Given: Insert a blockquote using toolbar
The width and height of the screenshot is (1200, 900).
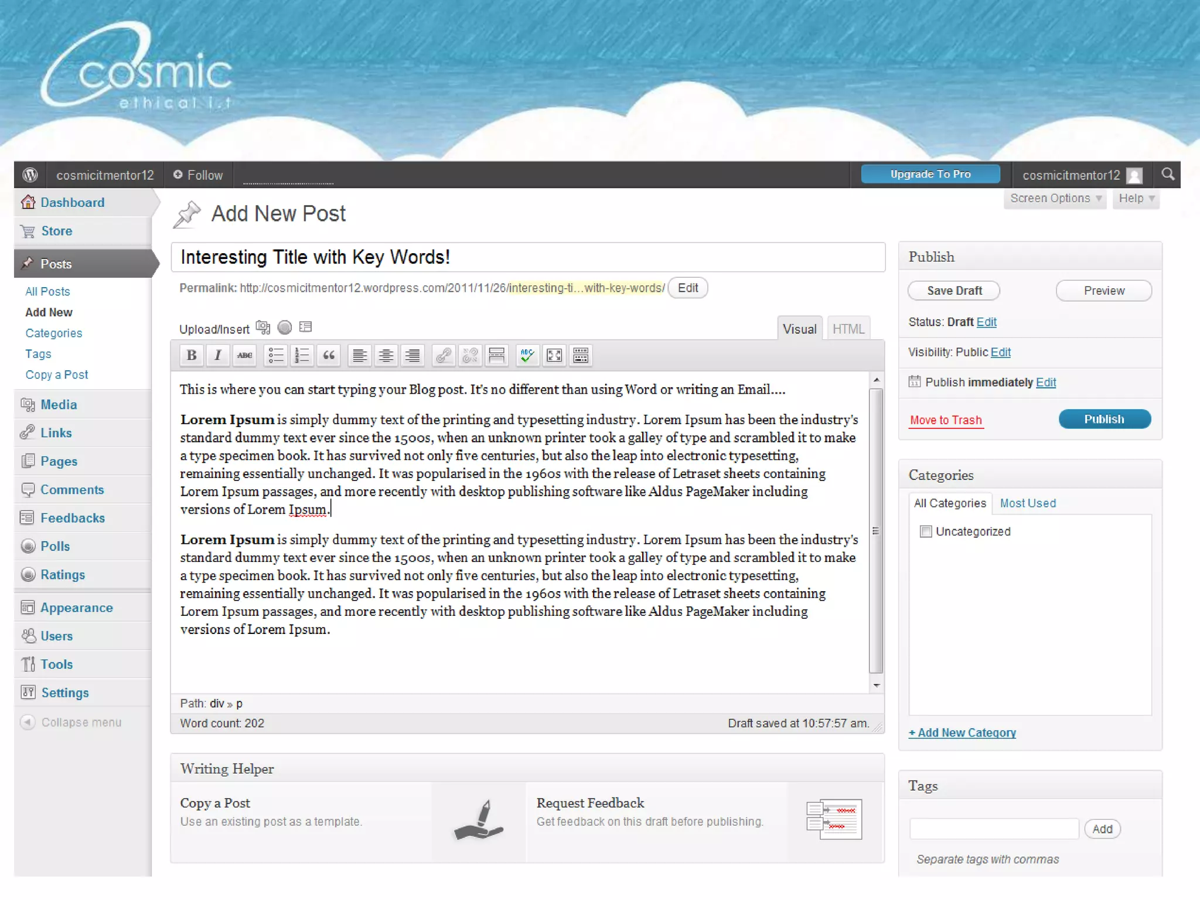Looking at the screenshot, I should tap(329, 355).
